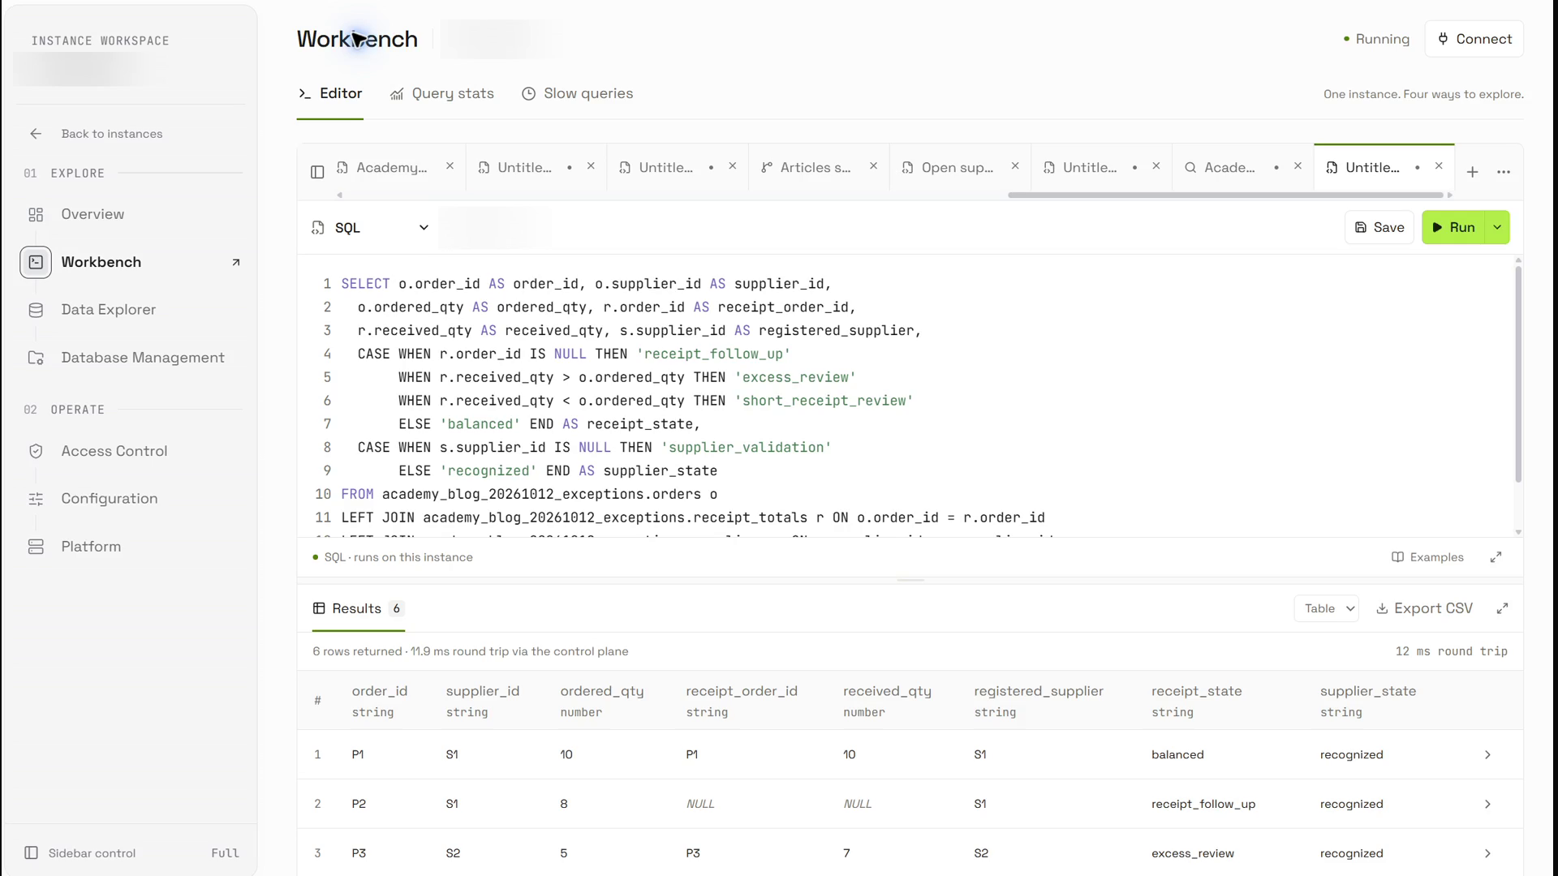
Task: Expand the editor to fullscreen
Action: click(1496, 557)
